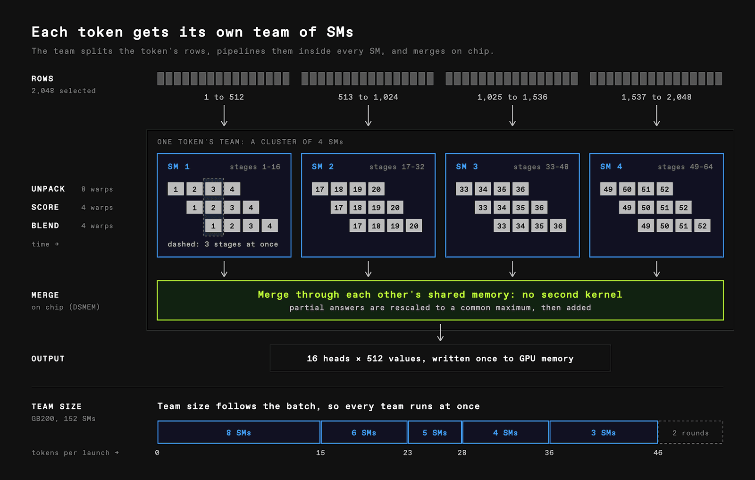Click the "OUTPUT" label
The image size is (755, 480).
[x=48, y=359]
